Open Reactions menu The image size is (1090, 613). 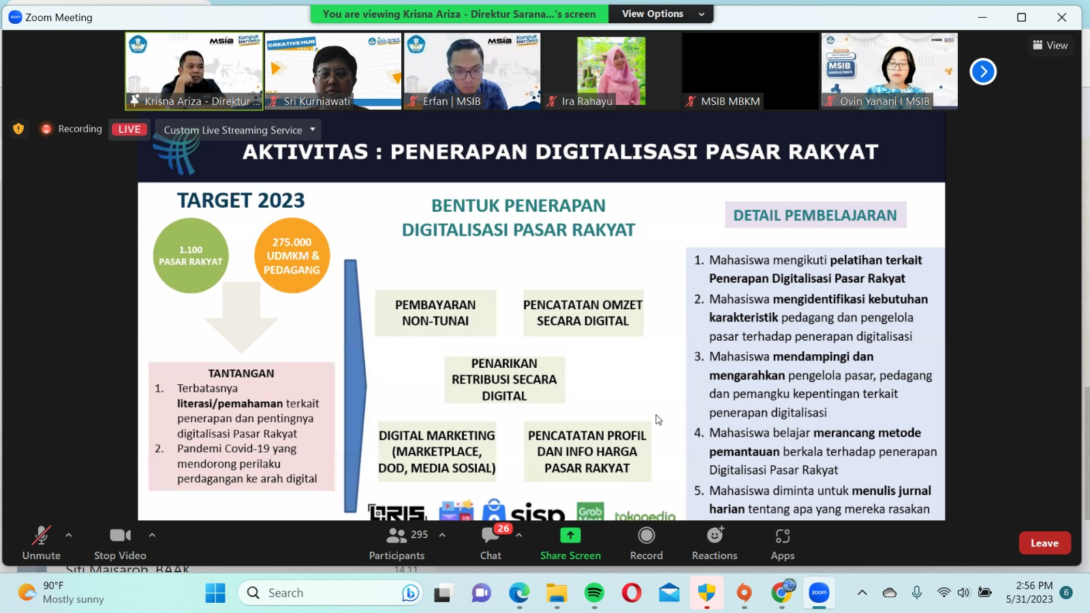[715, 544]
